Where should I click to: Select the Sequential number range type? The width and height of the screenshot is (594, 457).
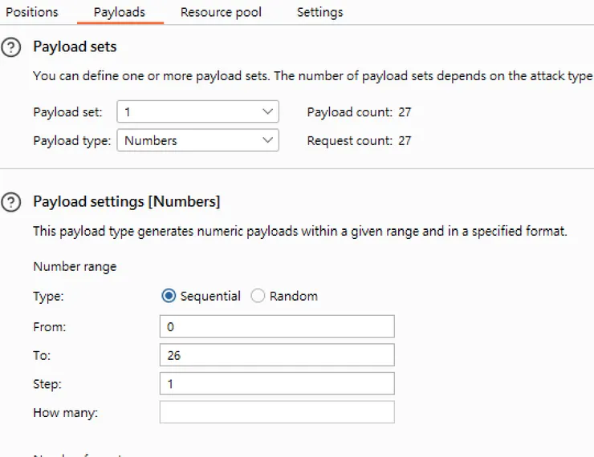coord(169,296)
